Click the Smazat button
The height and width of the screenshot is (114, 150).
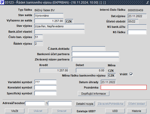click(x=62, y=111)
